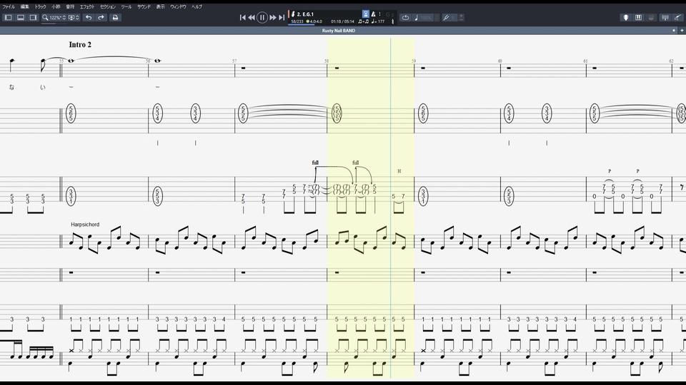Open the トラック (Track) menu
Image resolution: width=686 pixels, height=385 pixels.
point(40,6)
